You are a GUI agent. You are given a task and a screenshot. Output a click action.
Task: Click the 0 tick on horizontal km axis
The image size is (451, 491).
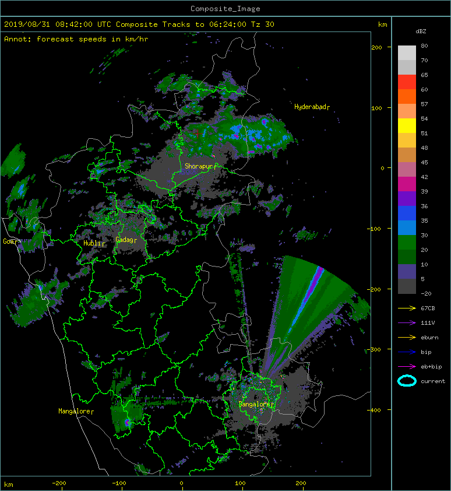pos(182,483)
